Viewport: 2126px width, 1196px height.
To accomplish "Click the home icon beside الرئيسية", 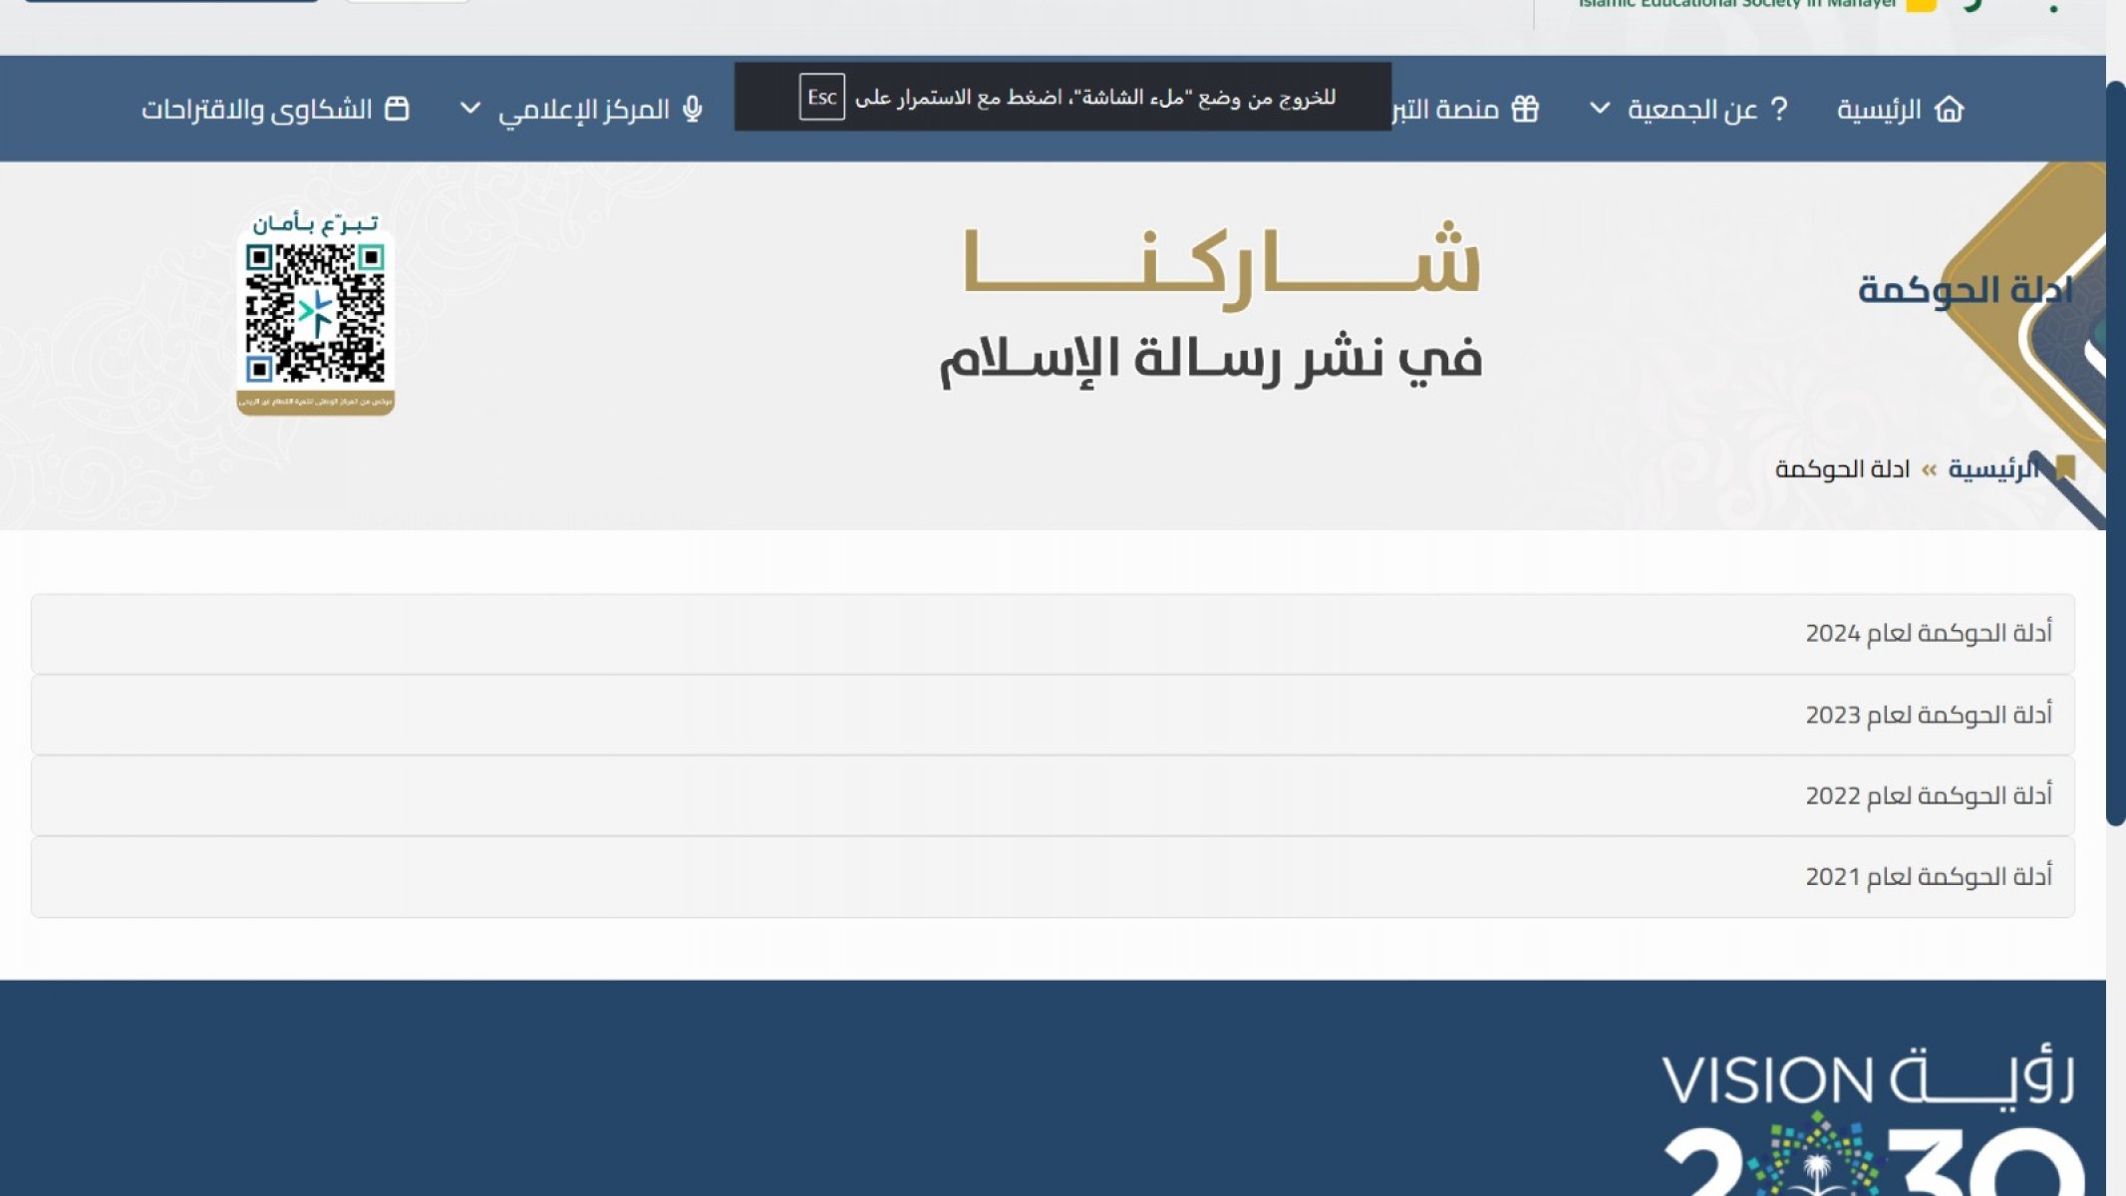I will point(1949,109).
